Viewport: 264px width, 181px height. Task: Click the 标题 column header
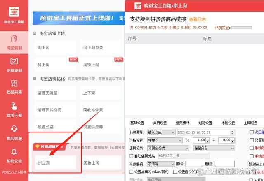point(207,39)
